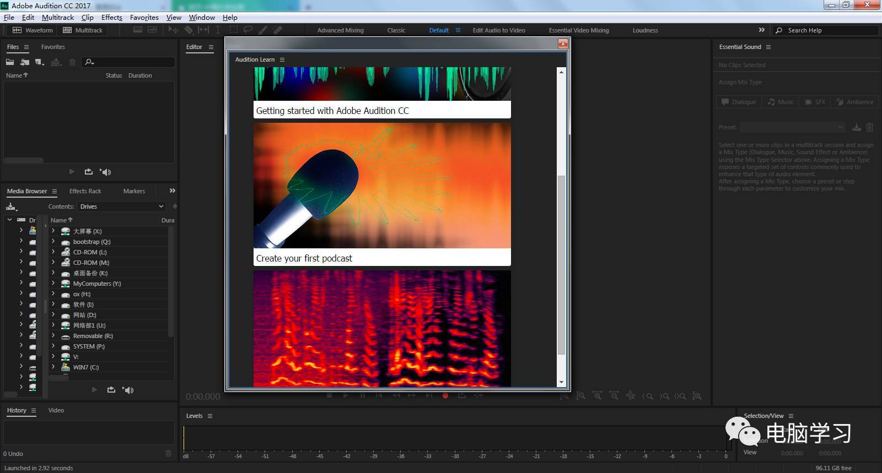The image size is (882, 473).
Task: Select the Razor tool
Action: click(x=189, y=30)
